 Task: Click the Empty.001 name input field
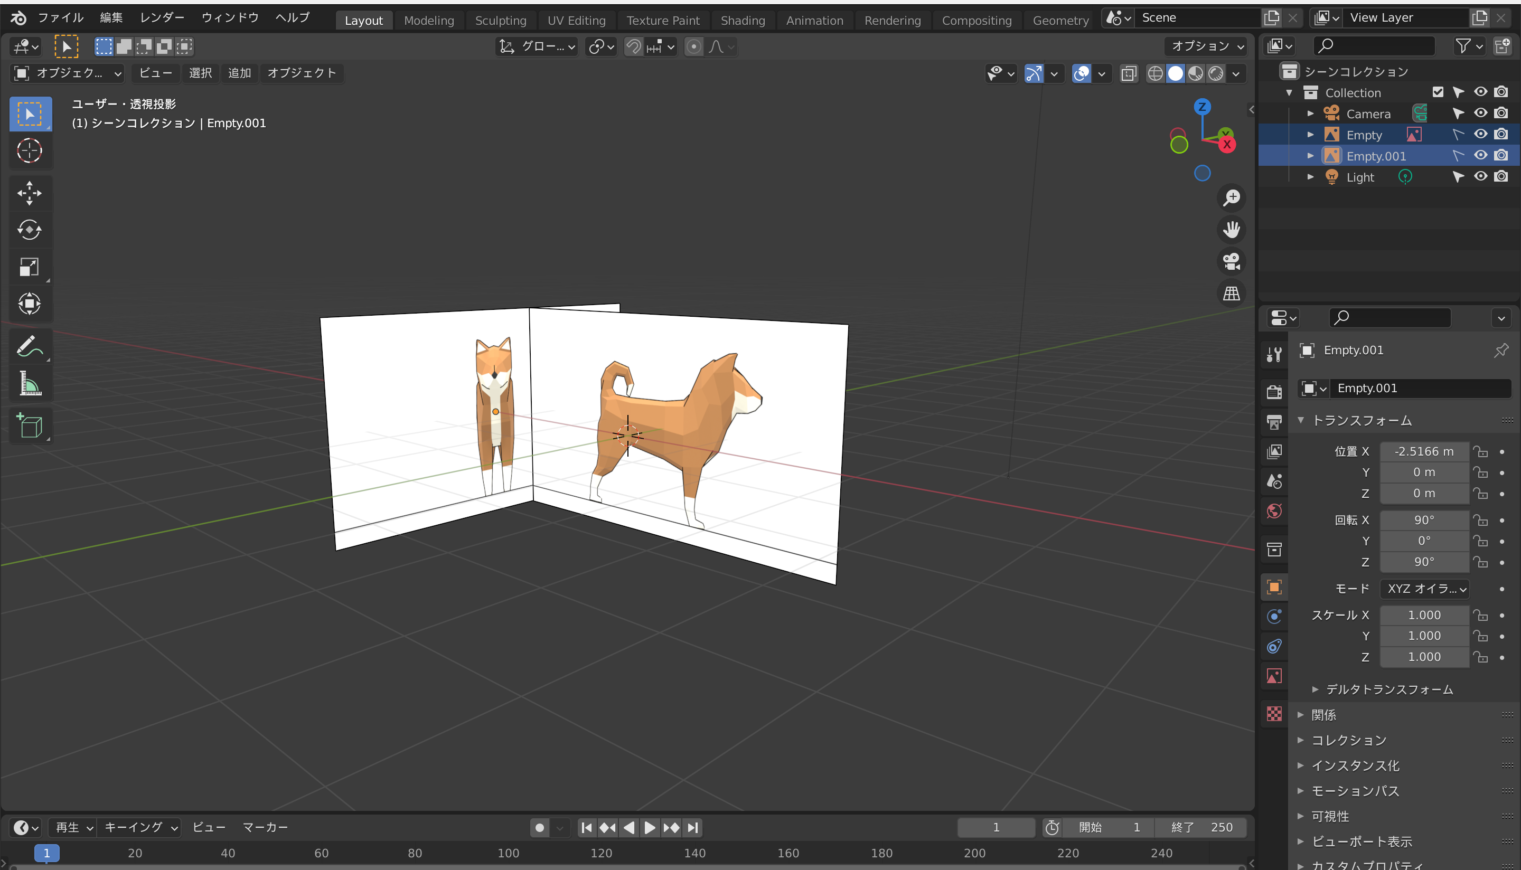tap(1421, 388)
